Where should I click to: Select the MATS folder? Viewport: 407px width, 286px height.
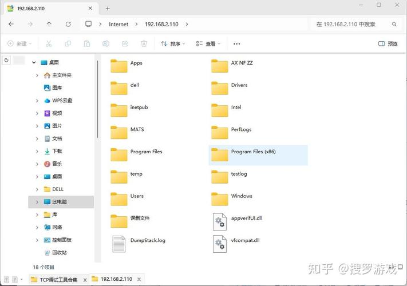tap(127, 132)
